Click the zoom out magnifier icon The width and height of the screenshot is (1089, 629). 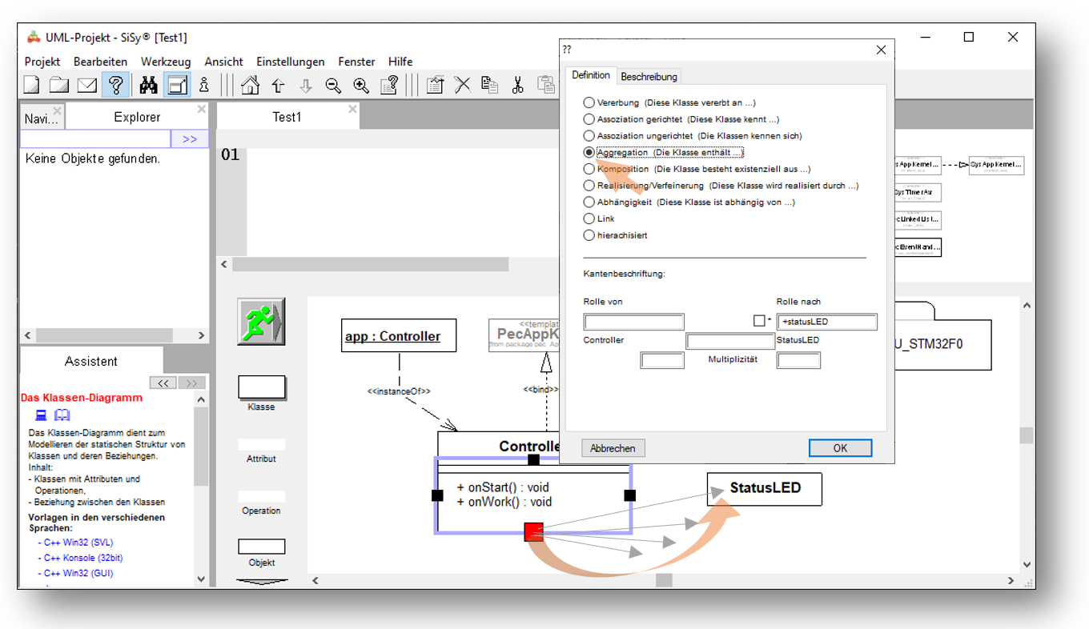coord(333,85)
